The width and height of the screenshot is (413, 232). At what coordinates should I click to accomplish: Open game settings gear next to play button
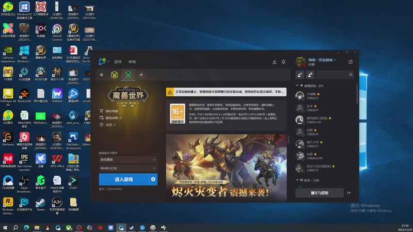pos(153,179)
